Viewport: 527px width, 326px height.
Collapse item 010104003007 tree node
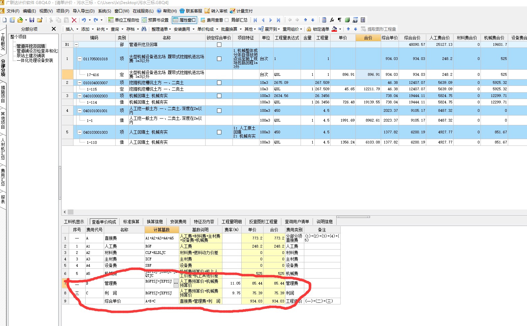tap(80, 83)
